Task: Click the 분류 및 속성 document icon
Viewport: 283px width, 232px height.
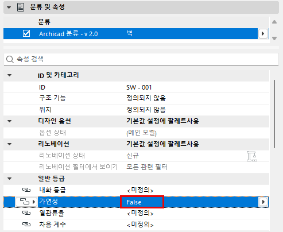Action: 21,7
